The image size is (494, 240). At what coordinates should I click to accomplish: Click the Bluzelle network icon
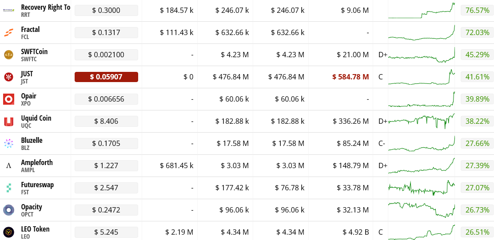point(8,143)
